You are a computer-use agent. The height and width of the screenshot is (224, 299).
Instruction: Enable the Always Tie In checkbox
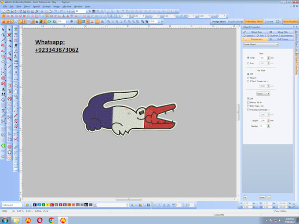(x=248, y=102)
